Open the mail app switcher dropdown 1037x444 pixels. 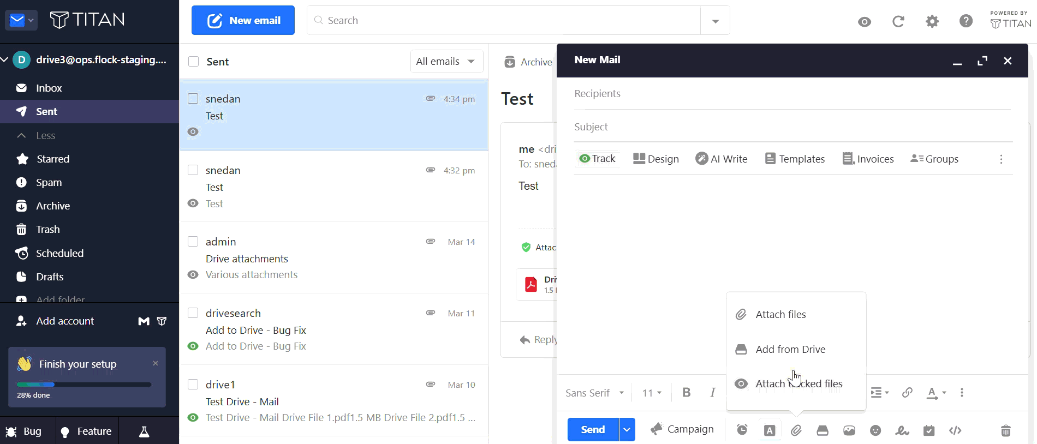click(21, 20)
